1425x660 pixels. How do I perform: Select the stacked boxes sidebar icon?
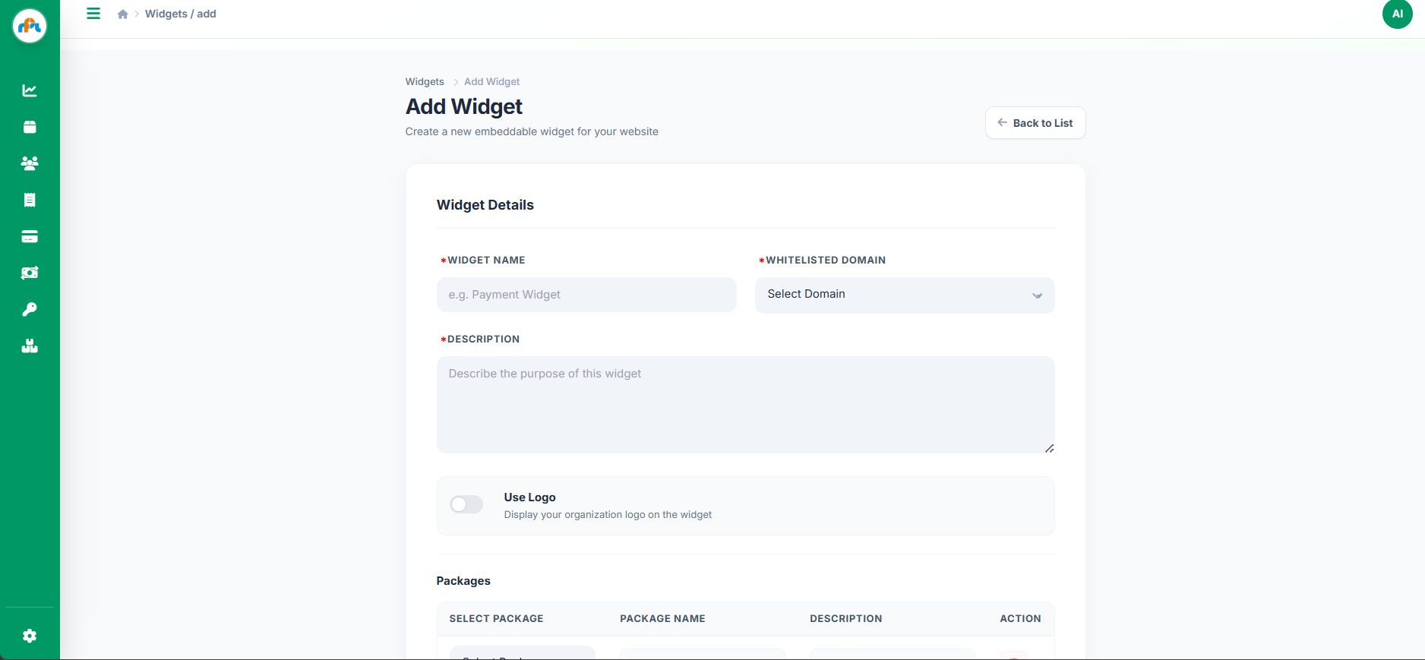30,346
